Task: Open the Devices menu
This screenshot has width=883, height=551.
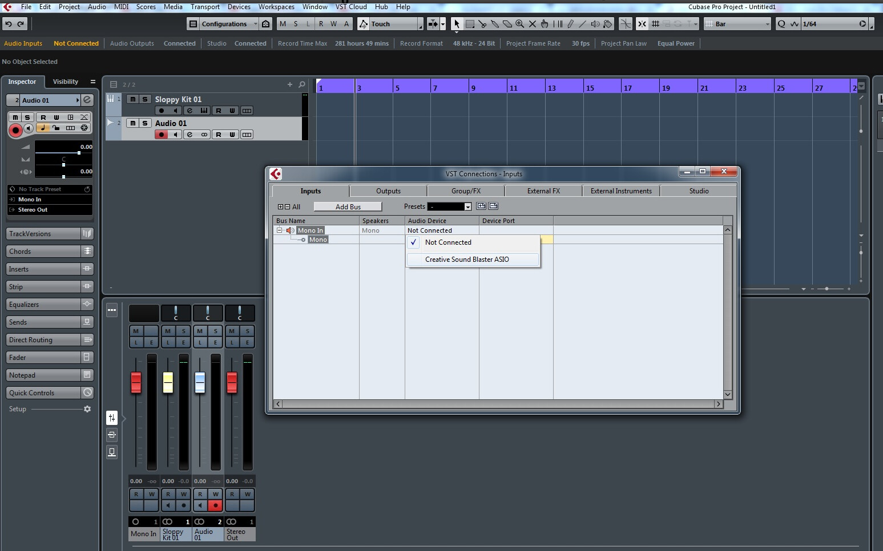Action: pyautogui.click(x=239, y=7)
